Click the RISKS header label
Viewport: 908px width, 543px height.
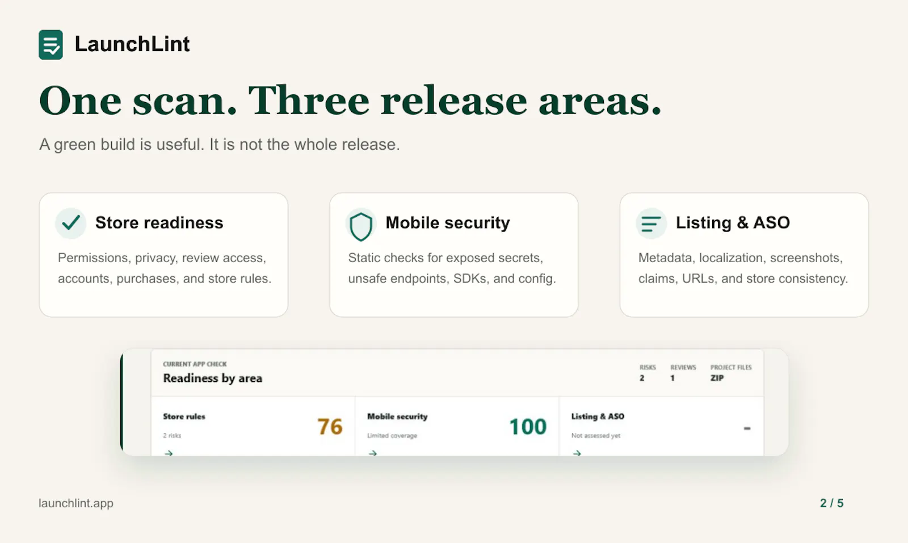(x=648, y=368)
